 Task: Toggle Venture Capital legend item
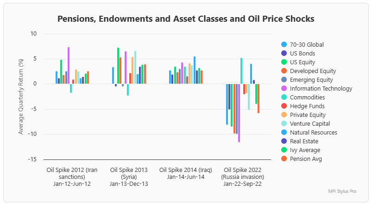tap(310, 124)
